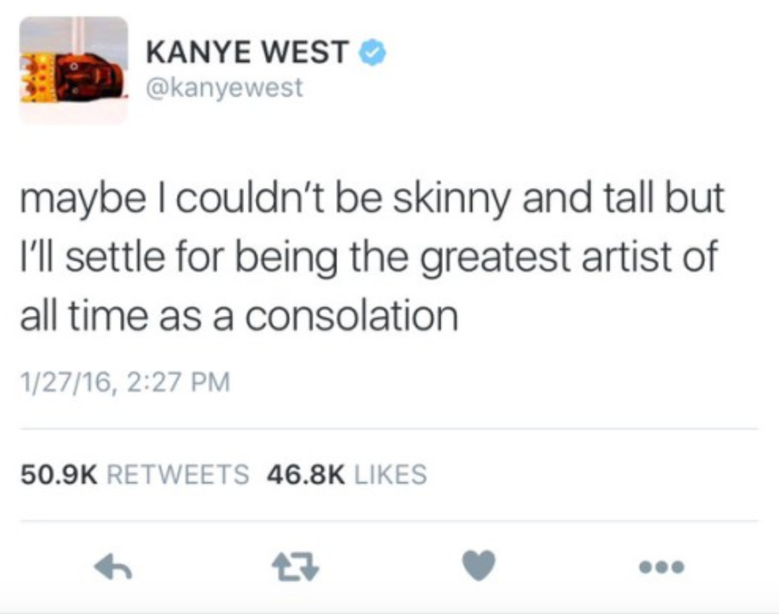Click the 50.9K retweet count number
Screen dimensions: 779x614
point(59,473)
